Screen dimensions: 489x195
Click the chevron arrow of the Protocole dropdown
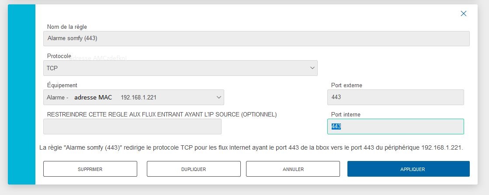[312, 68]
